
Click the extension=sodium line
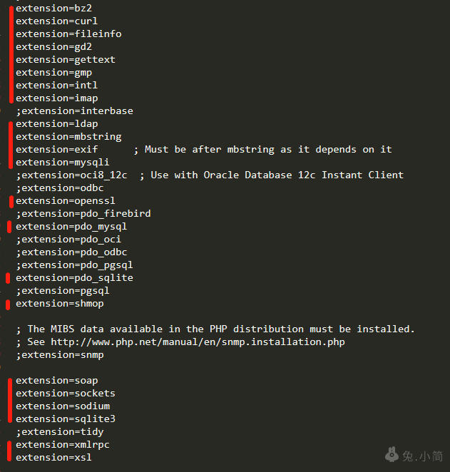pyautogui.click(x=63, y=406)
